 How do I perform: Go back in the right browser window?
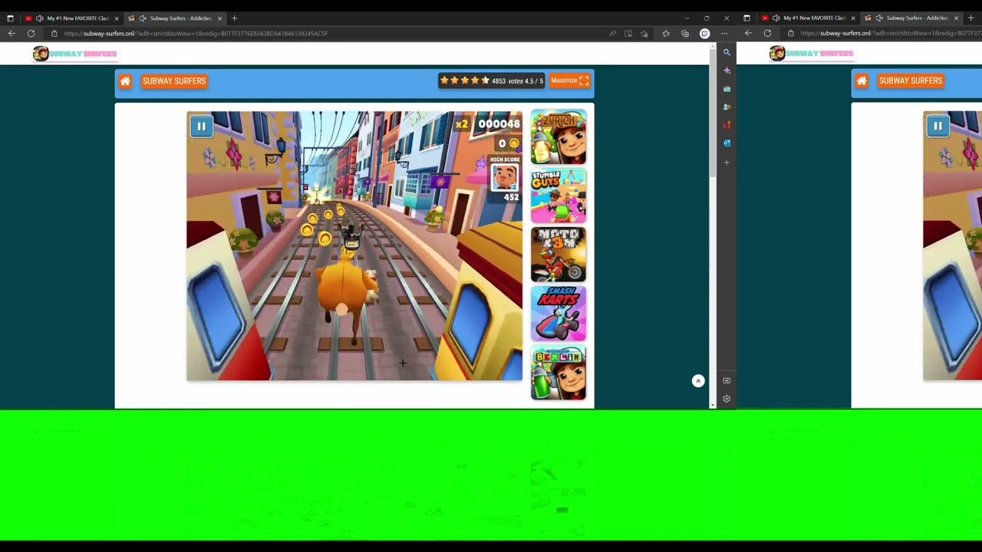coord(748,34)
